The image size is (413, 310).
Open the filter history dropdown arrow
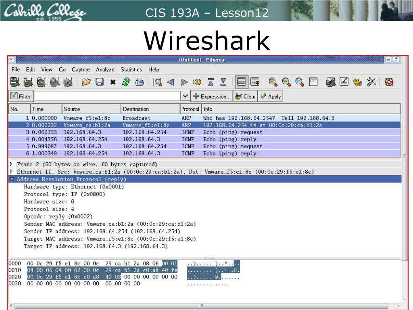pos(185,96)
